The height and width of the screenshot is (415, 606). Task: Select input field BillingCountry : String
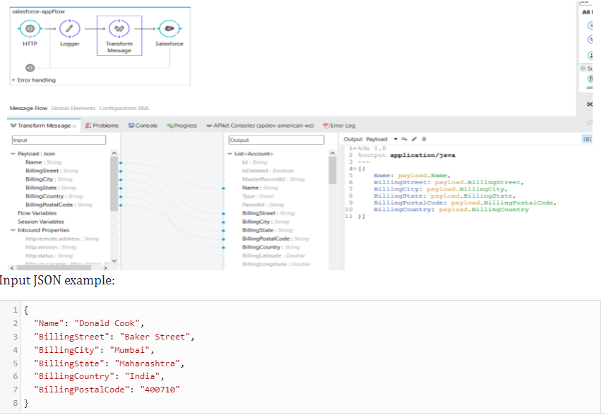pyautogui.click(x=54, y=196)
